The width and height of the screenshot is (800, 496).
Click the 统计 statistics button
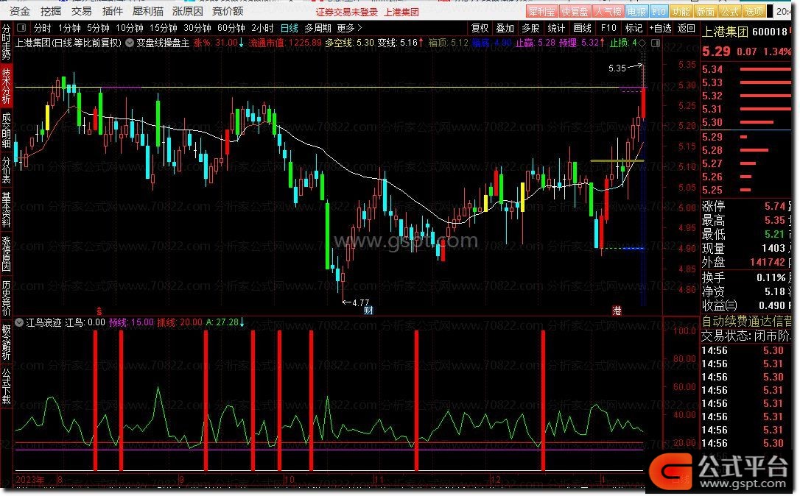click(x=556, y=28)
